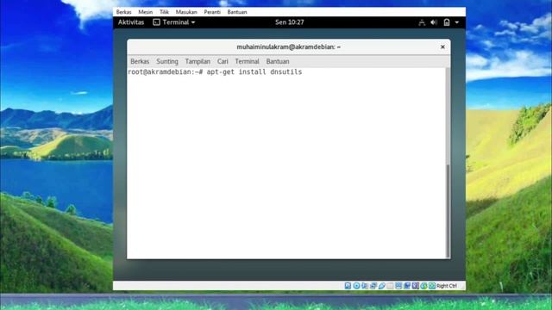Click the terminal title muhaiminulakram@akramdebian
The image size is (552, 310).
pos(288,46)
